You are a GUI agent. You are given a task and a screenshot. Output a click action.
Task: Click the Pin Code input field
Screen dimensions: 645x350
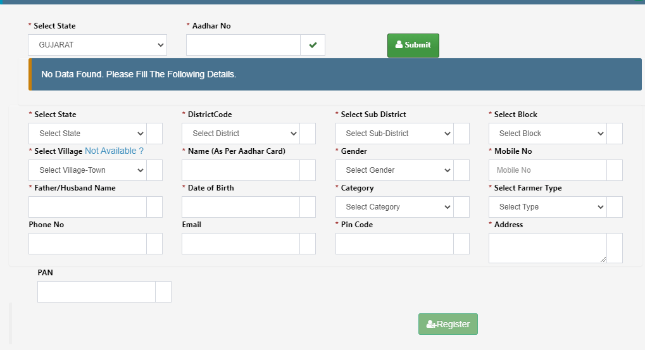[x=394, y=244]
